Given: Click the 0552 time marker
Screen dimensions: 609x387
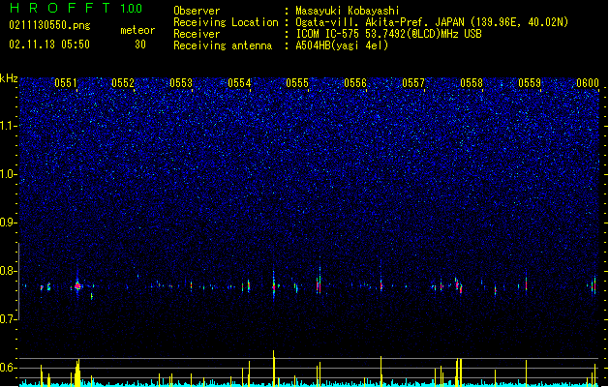Looking at the screenshot, I should [x=123, y=83].
